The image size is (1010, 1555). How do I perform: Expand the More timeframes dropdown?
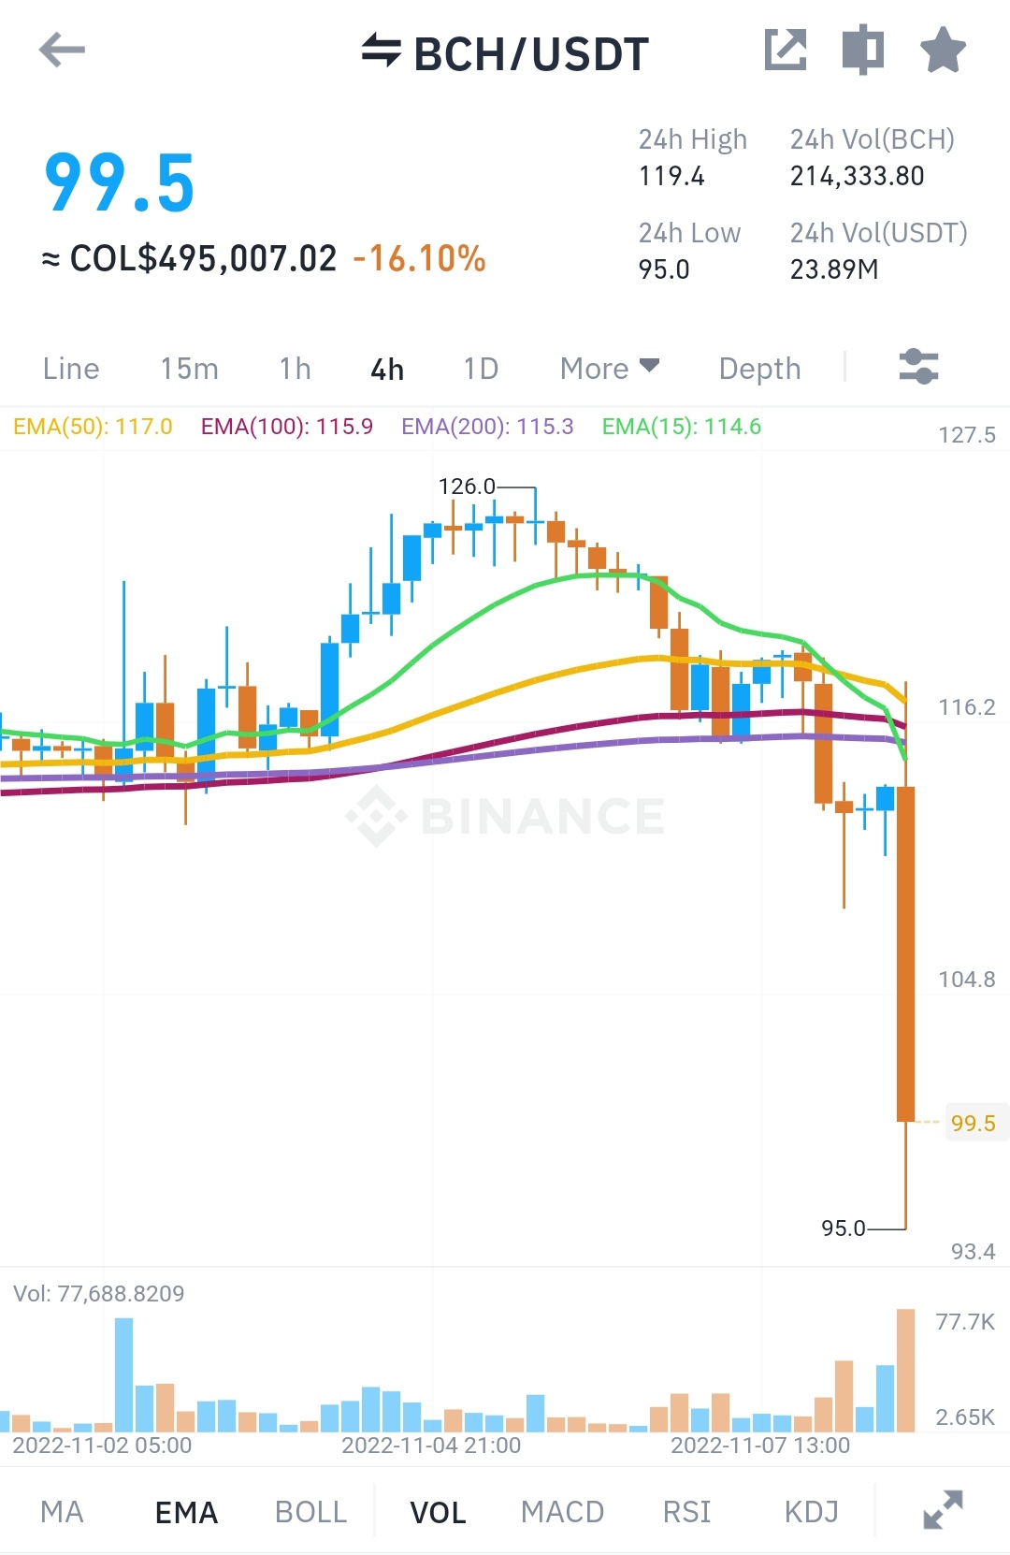click(x=610, y=369)
